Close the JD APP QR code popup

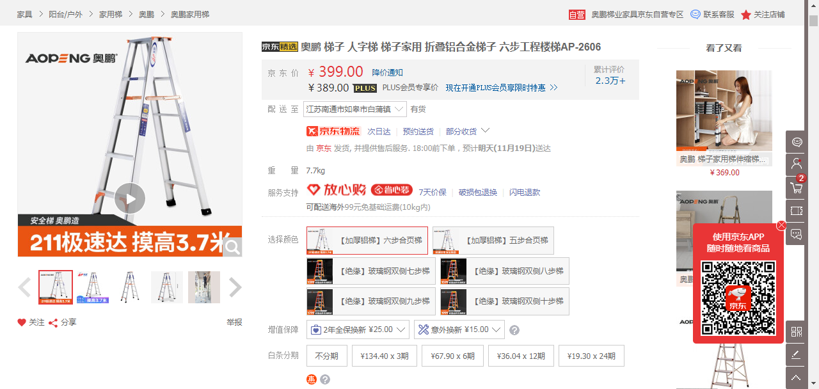click(781, 225)
